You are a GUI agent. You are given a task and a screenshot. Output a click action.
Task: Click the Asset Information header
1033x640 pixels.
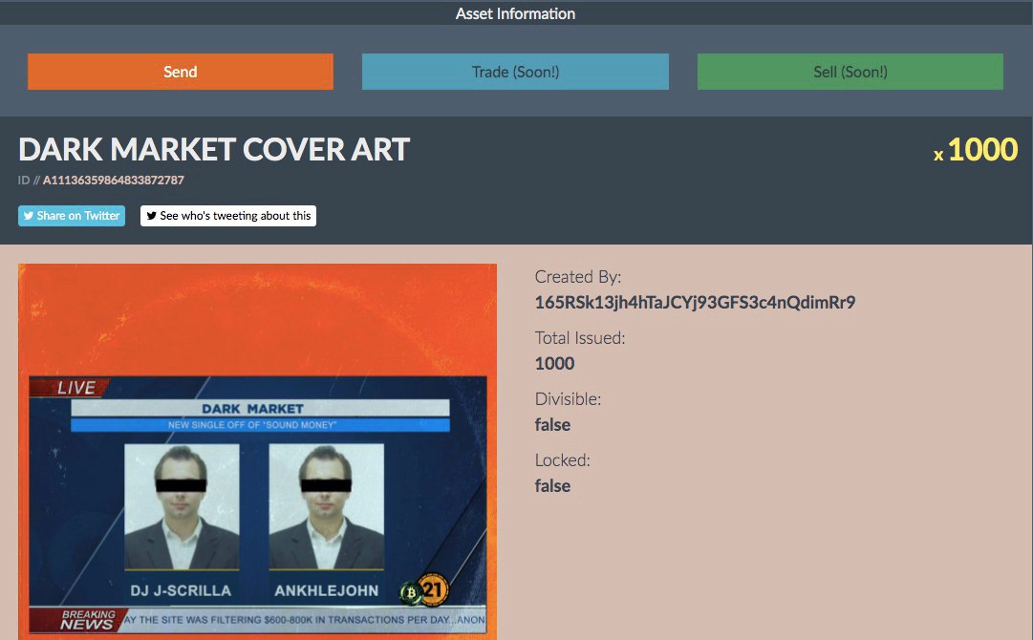point(515,13)
